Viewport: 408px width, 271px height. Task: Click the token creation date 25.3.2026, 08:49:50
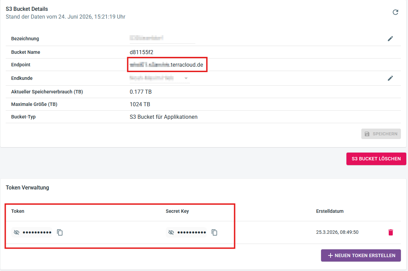pyautogui.click(x=337, y=232)
